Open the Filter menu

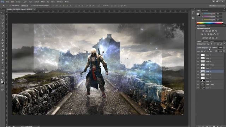click(x=43, y=2)
